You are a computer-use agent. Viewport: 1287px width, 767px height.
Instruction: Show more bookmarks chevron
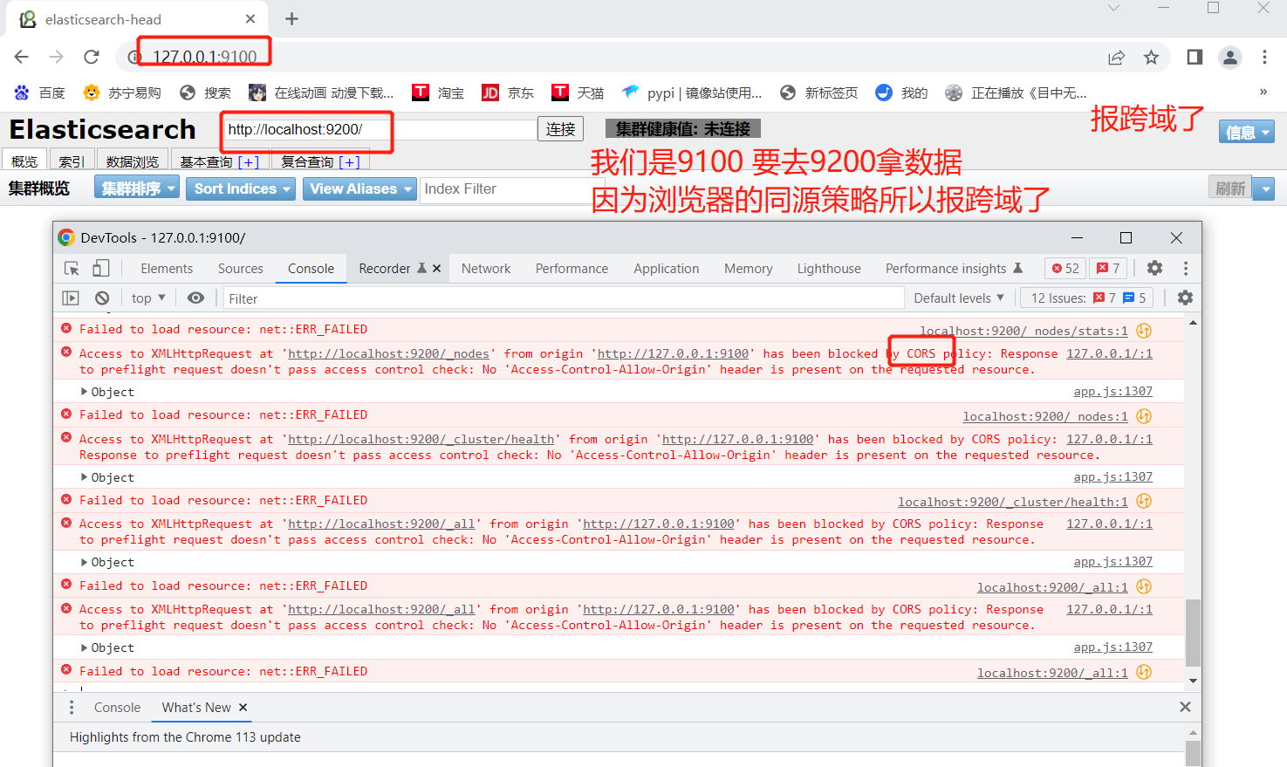click(x=1263, y=92)
